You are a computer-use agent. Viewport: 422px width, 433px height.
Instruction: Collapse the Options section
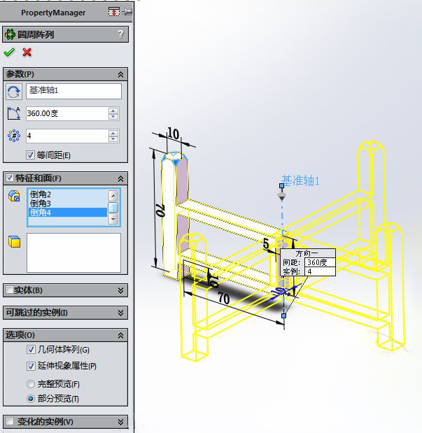coord(121,336)
